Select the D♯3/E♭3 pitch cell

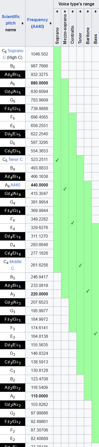pyautogui.click(x=13, y=345)
